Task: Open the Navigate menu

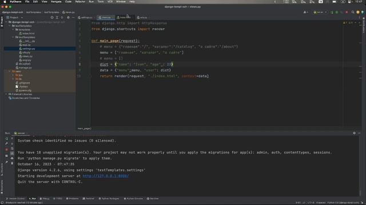Action: [x=56, y=2]
